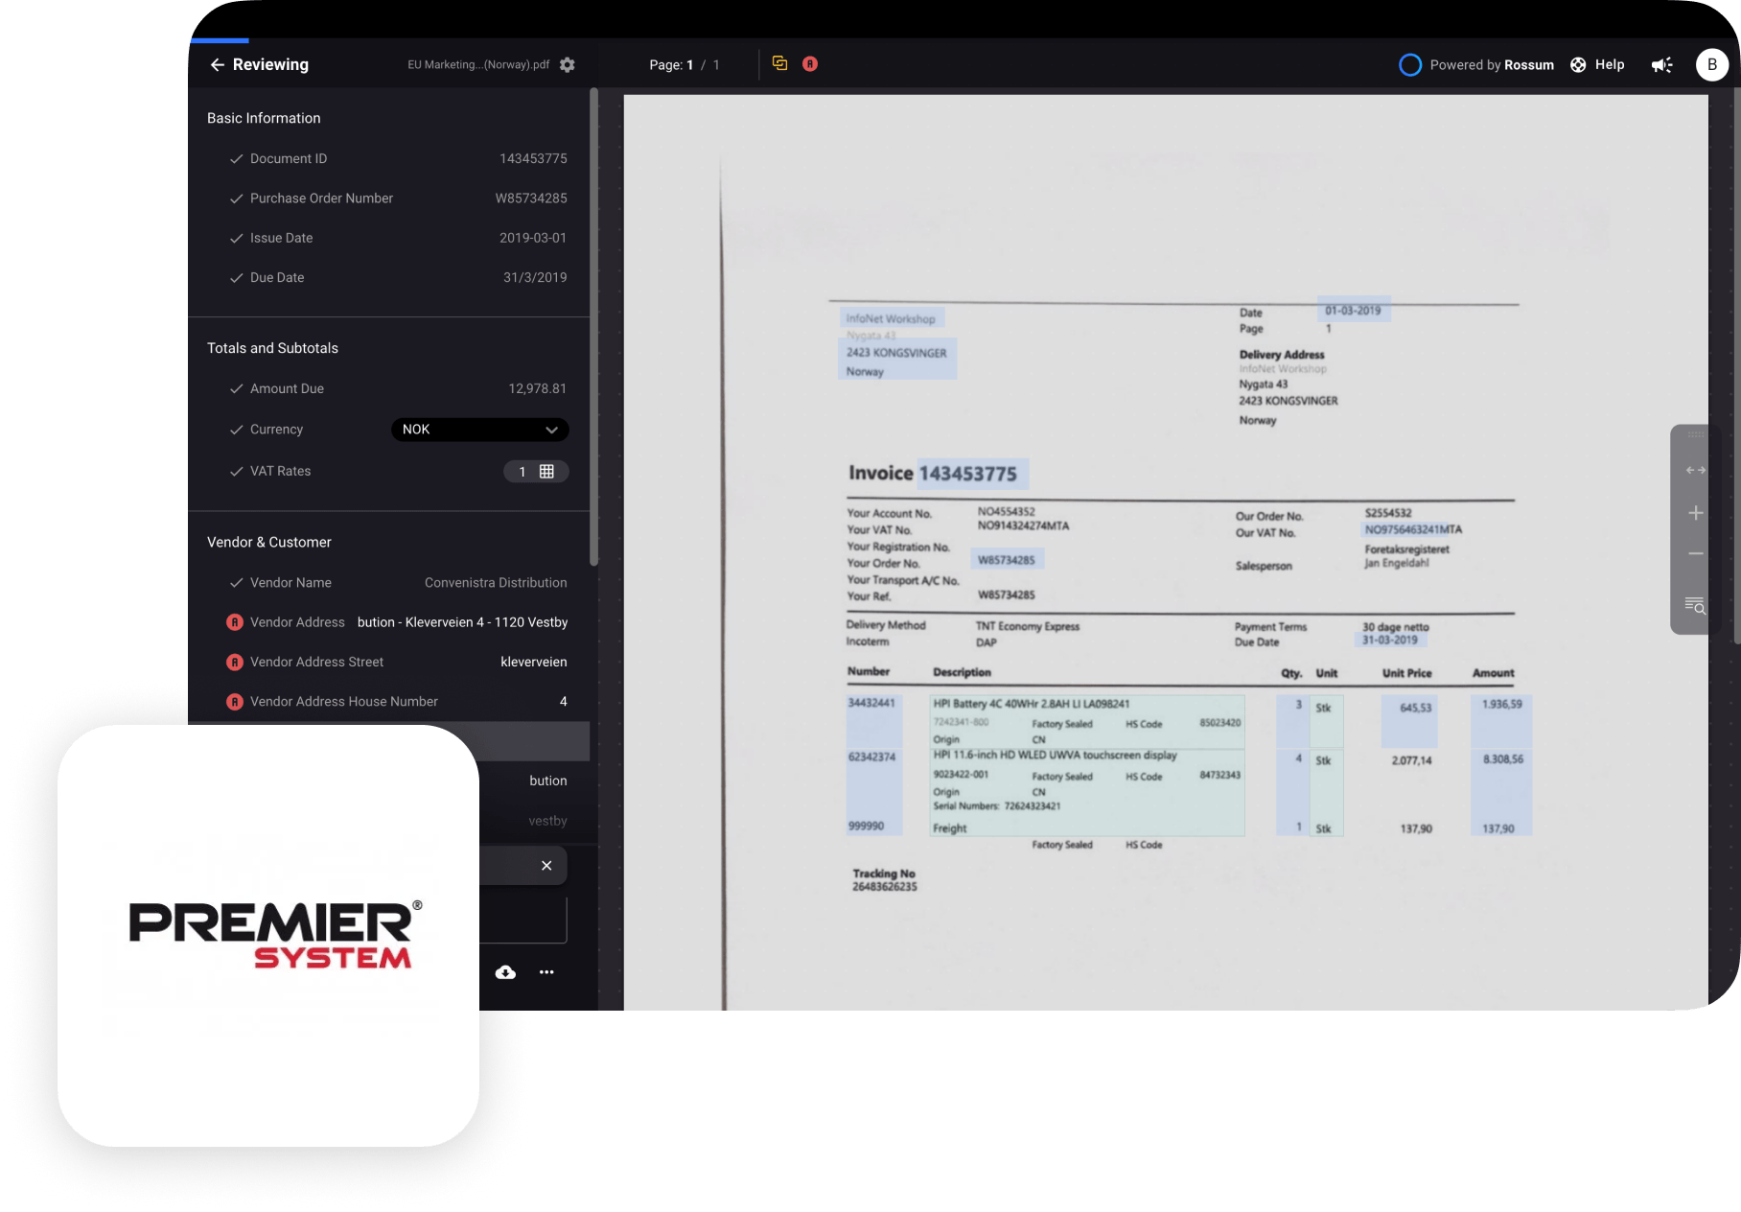Image resolution: width=1741 pixels, height=1212 pixels.
Task: Click line item number 62342374
Action: pos(871,757)
